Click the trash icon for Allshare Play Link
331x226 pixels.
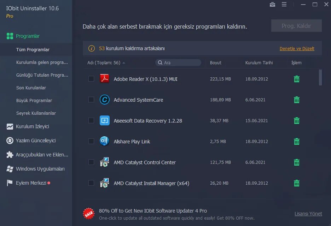(x=297, y=142)
